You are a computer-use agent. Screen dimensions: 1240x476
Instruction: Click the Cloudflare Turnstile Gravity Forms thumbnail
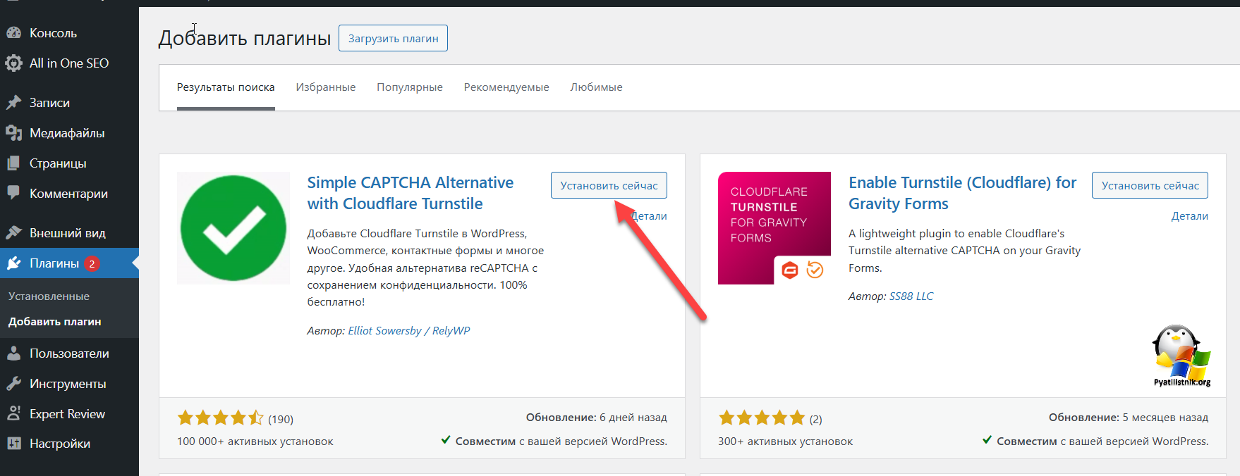(x=774, y=228)
